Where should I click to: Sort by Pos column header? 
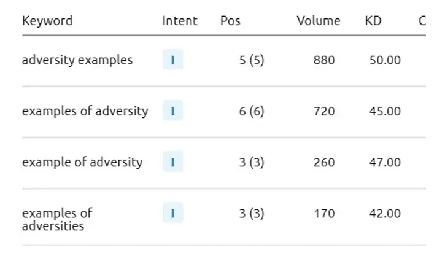click(230, 21)
